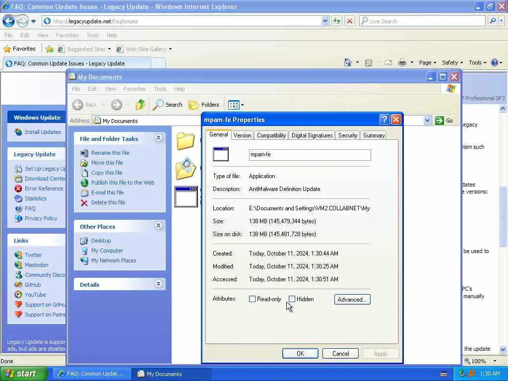This screenshot has width=508, height=381.
Task: Click the IE Print icon
Action: click(x=402, y=63)
